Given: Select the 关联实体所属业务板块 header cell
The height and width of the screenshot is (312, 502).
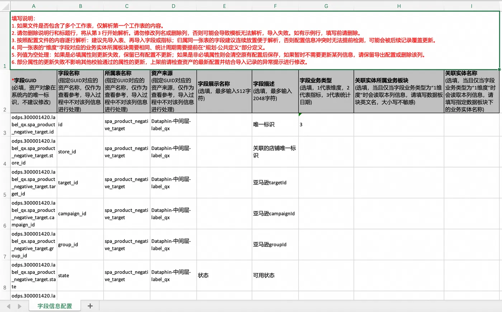Looking at the screenshot, I should tap(399, 92).
